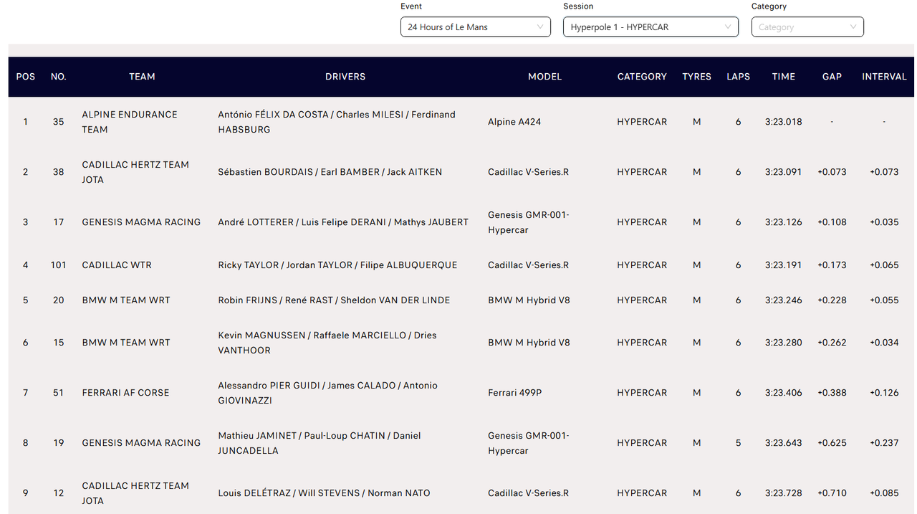Open the Session dropdown showing Hyperpole 1 - HYPERCAR
Screen dimensions: 917x514
coord(650,27)
